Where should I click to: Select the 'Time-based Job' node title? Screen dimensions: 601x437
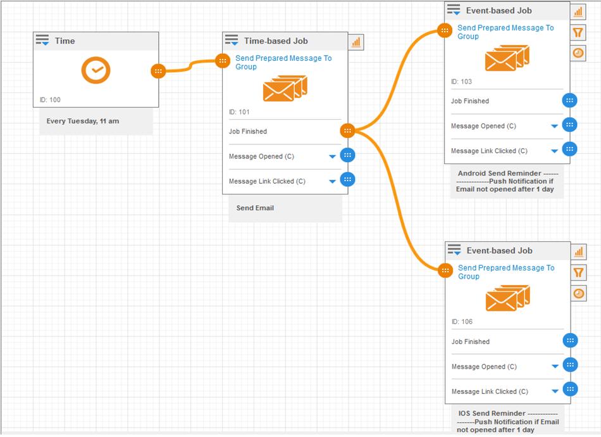click(x=276, y=41)
